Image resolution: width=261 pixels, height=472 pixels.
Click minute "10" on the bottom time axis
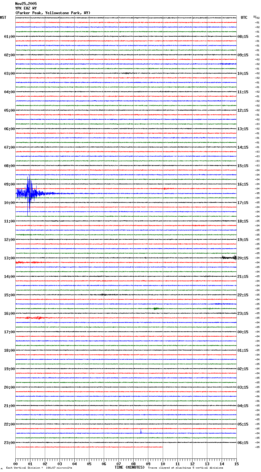pos(163,464)
